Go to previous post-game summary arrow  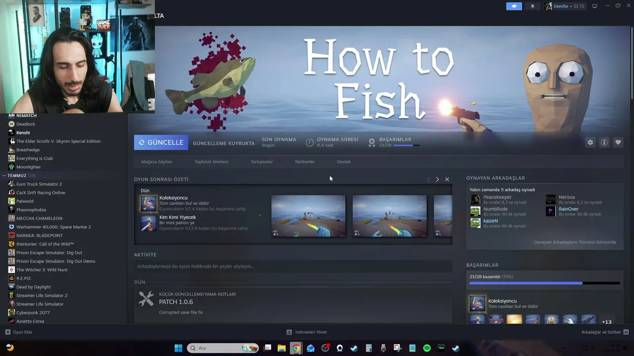pyautogui.click(x=428, y=179)
